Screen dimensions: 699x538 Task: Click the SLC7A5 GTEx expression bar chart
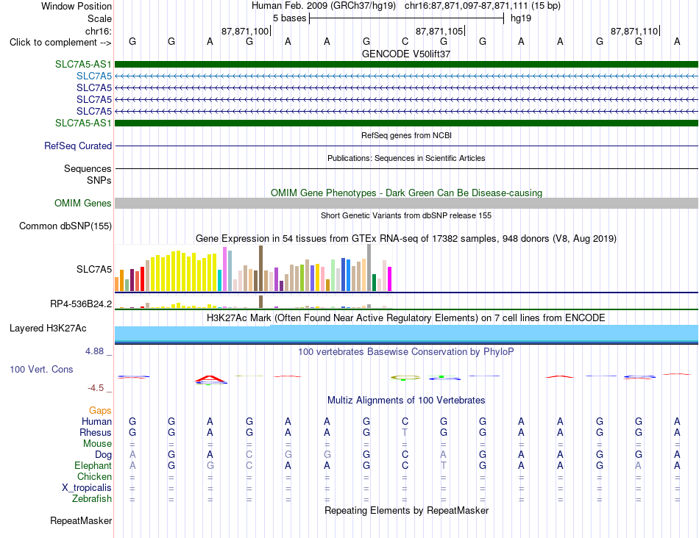[253, 268]
